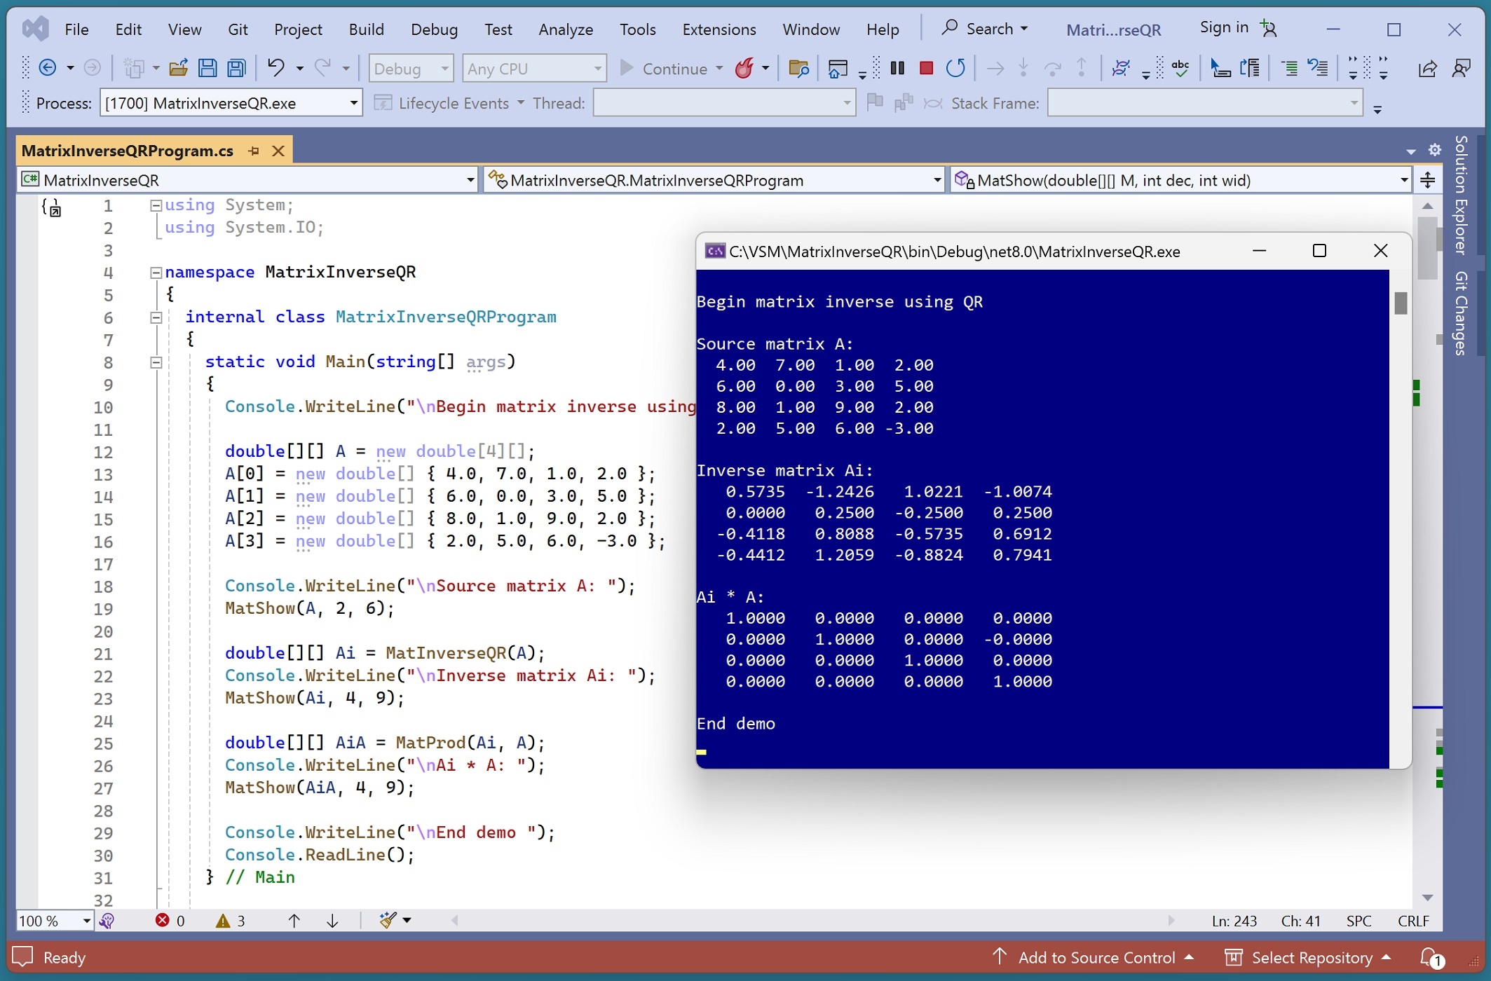Screen dimensions: 1491x981
Task: Click the Stop Debugging red square icon
Action: pos(926,68)
